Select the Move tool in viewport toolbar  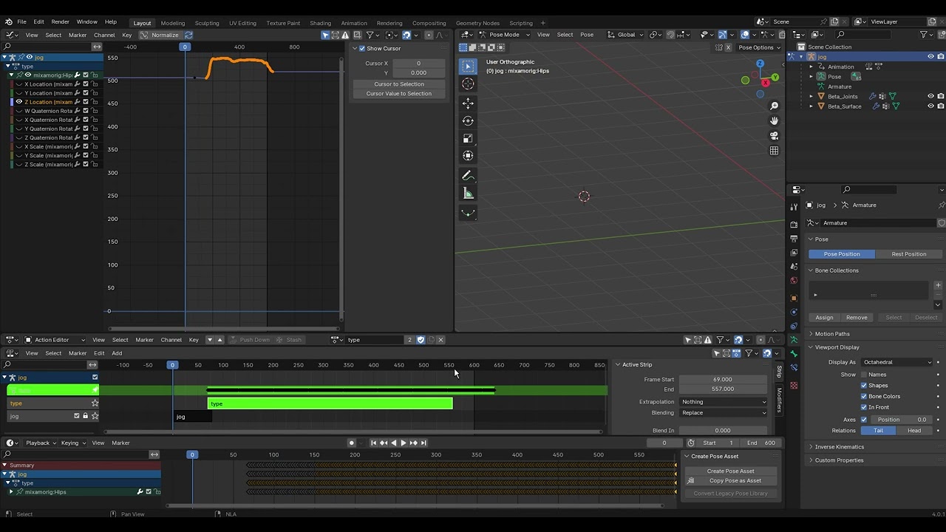point(468,103)
